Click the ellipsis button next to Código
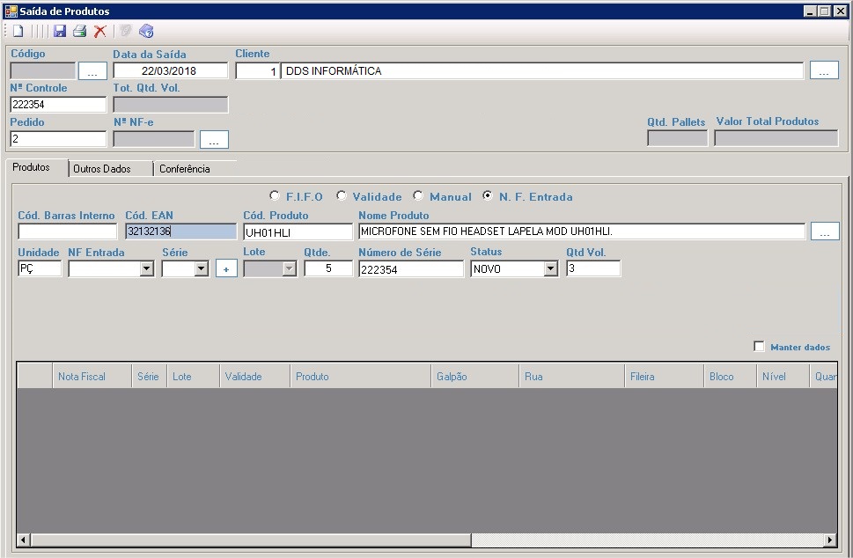The height and width of the screenshot is (558, 853). tap(92, 71)
